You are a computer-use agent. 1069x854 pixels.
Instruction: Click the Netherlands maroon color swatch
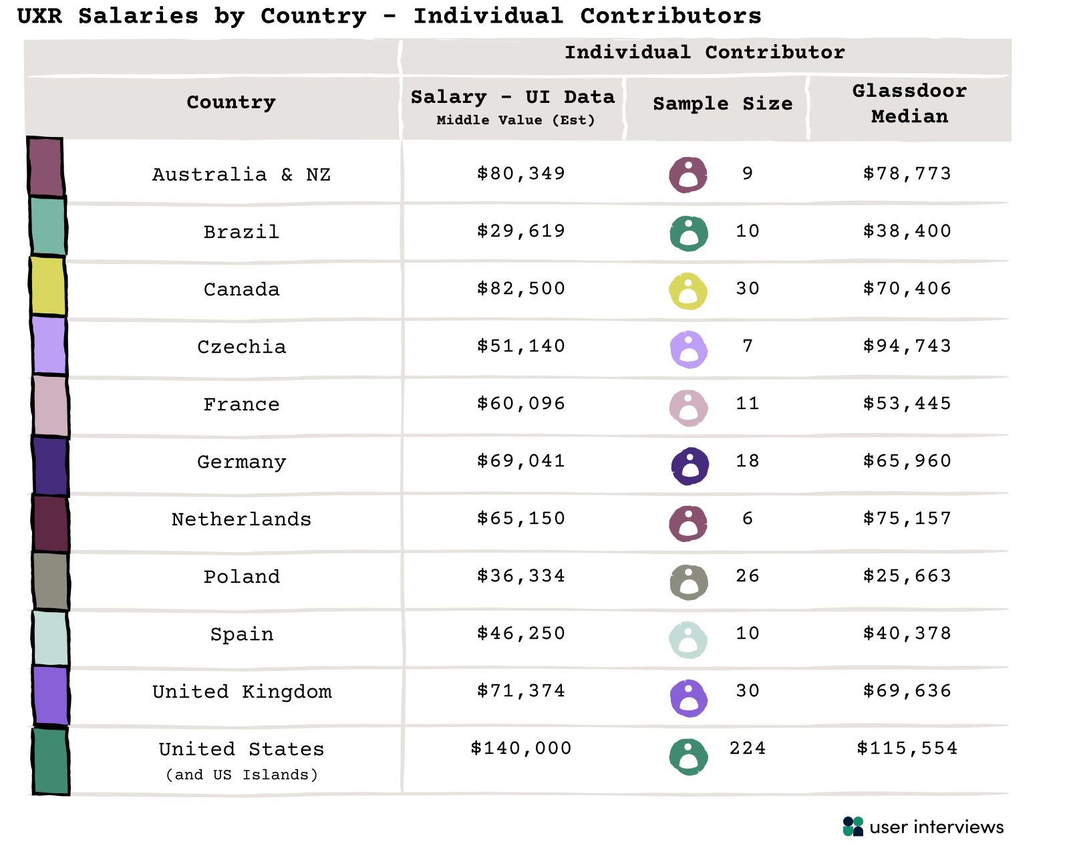point(51,523)
